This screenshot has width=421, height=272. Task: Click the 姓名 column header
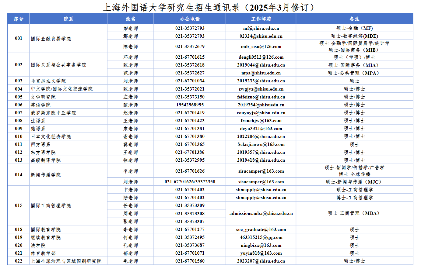(131, 19)
